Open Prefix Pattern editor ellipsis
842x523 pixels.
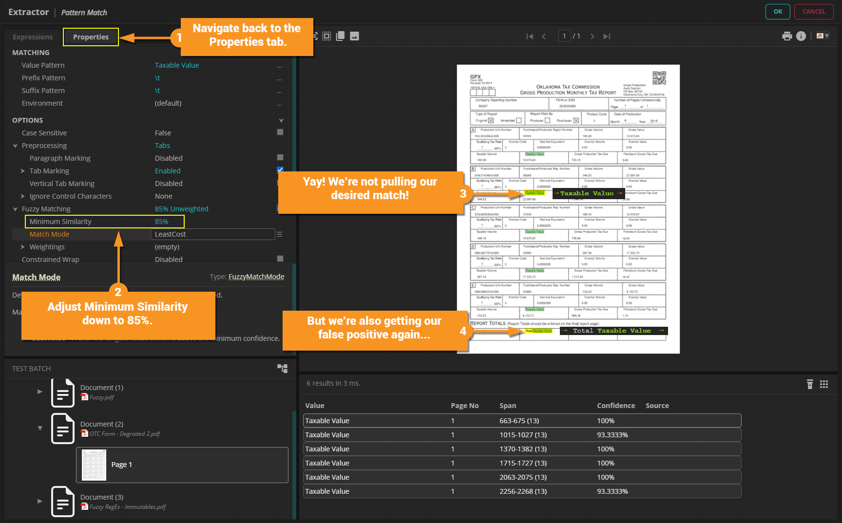click(x=279, y=78)
